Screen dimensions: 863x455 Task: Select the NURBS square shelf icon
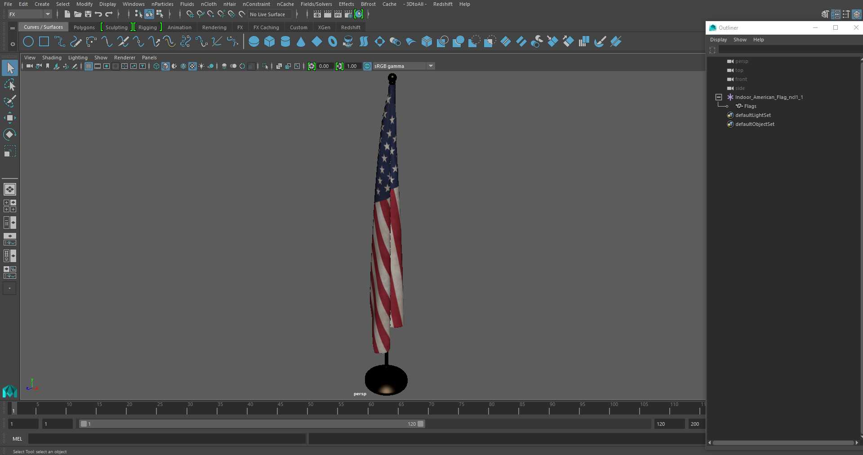44,42
